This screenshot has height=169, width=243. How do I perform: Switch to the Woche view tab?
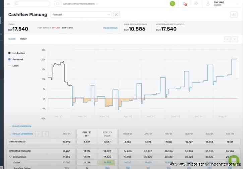pos(12,39)
